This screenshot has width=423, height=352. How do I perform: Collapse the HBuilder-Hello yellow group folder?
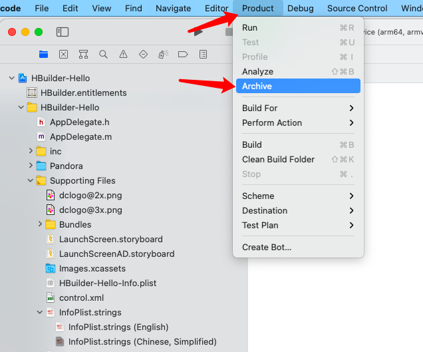coord(21,107)
